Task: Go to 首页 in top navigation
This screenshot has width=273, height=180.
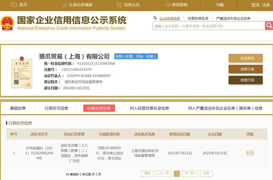Action: point(19,5)
